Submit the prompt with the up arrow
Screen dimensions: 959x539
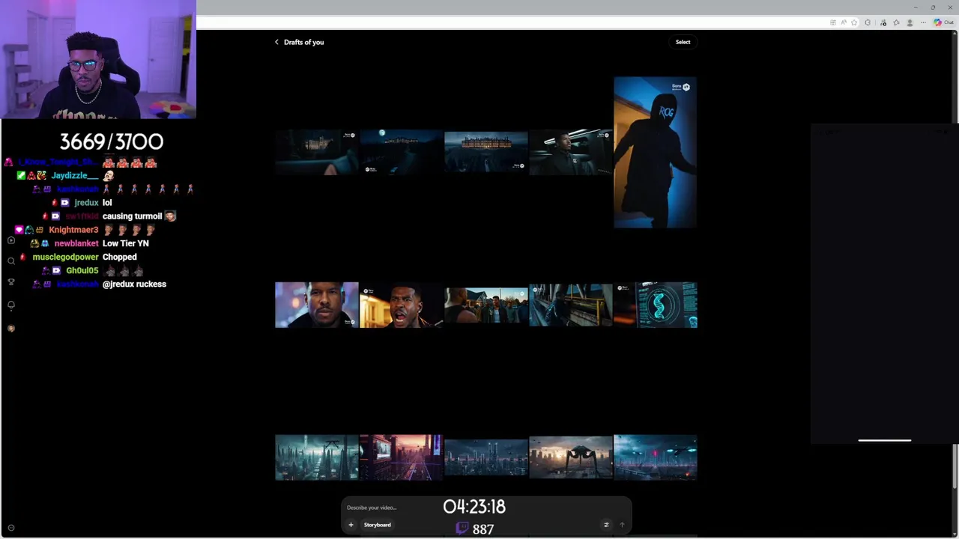(622, 525)
